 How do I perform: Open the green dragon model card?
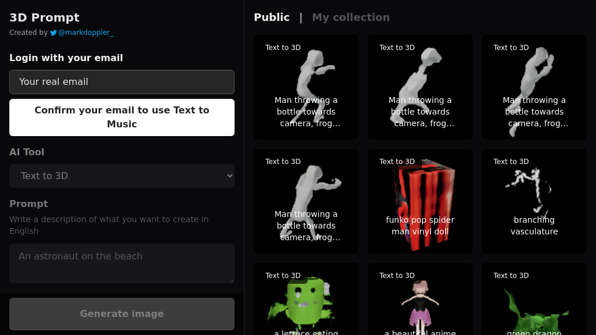534,302
